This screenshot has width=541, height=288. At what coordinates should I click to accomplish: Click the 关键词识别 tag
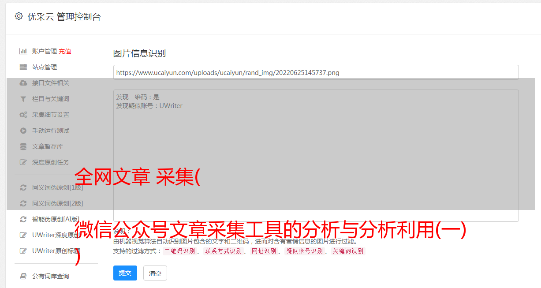348,251
